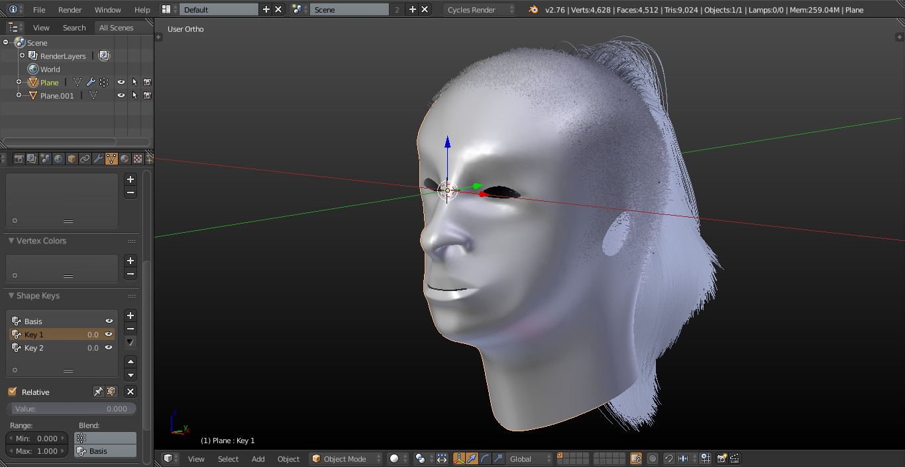Open the World properties globe tab
The height and width of the screenshot is (467, 905).
pos(58,159)
